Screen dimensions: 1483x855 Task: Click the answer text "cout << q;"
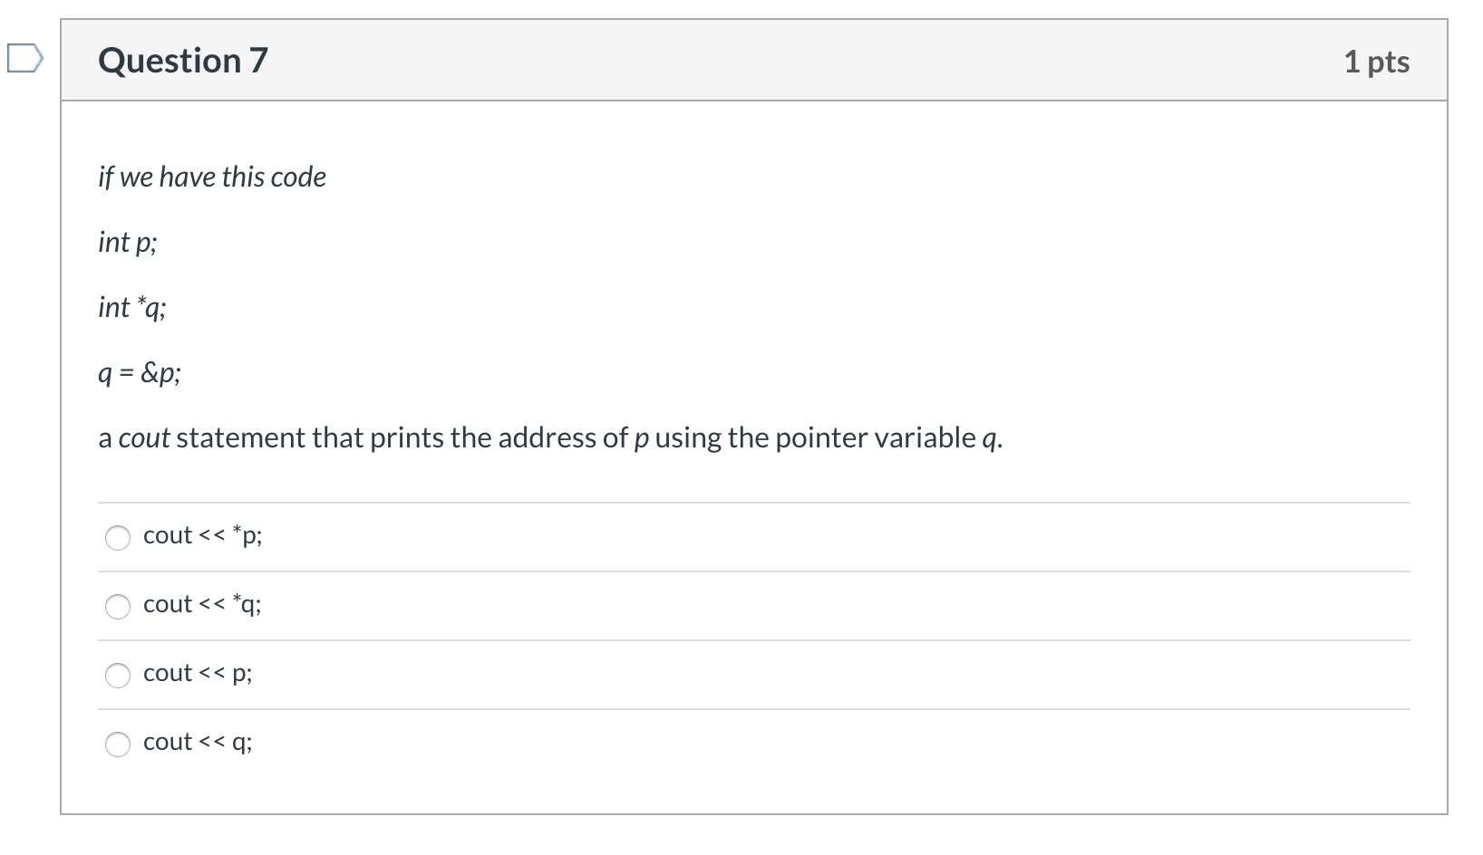click(x=198, y=742)
